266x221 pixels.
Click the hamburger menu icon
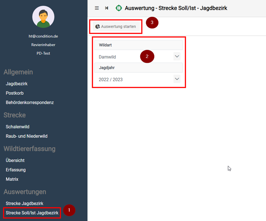(97, 8)
